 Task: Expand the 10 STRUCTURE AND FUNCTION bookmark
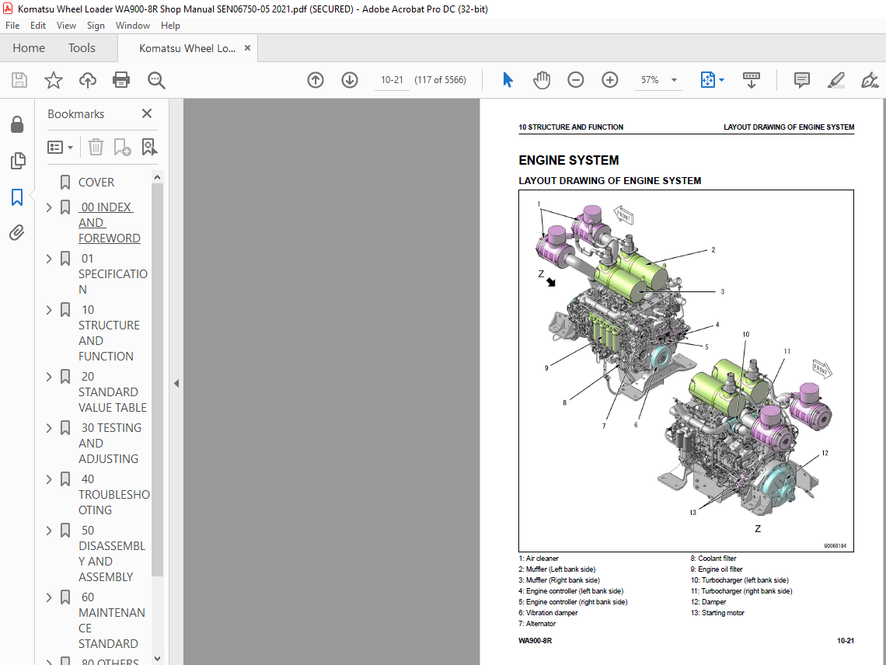pyautogui.click(x=49, y=310)
